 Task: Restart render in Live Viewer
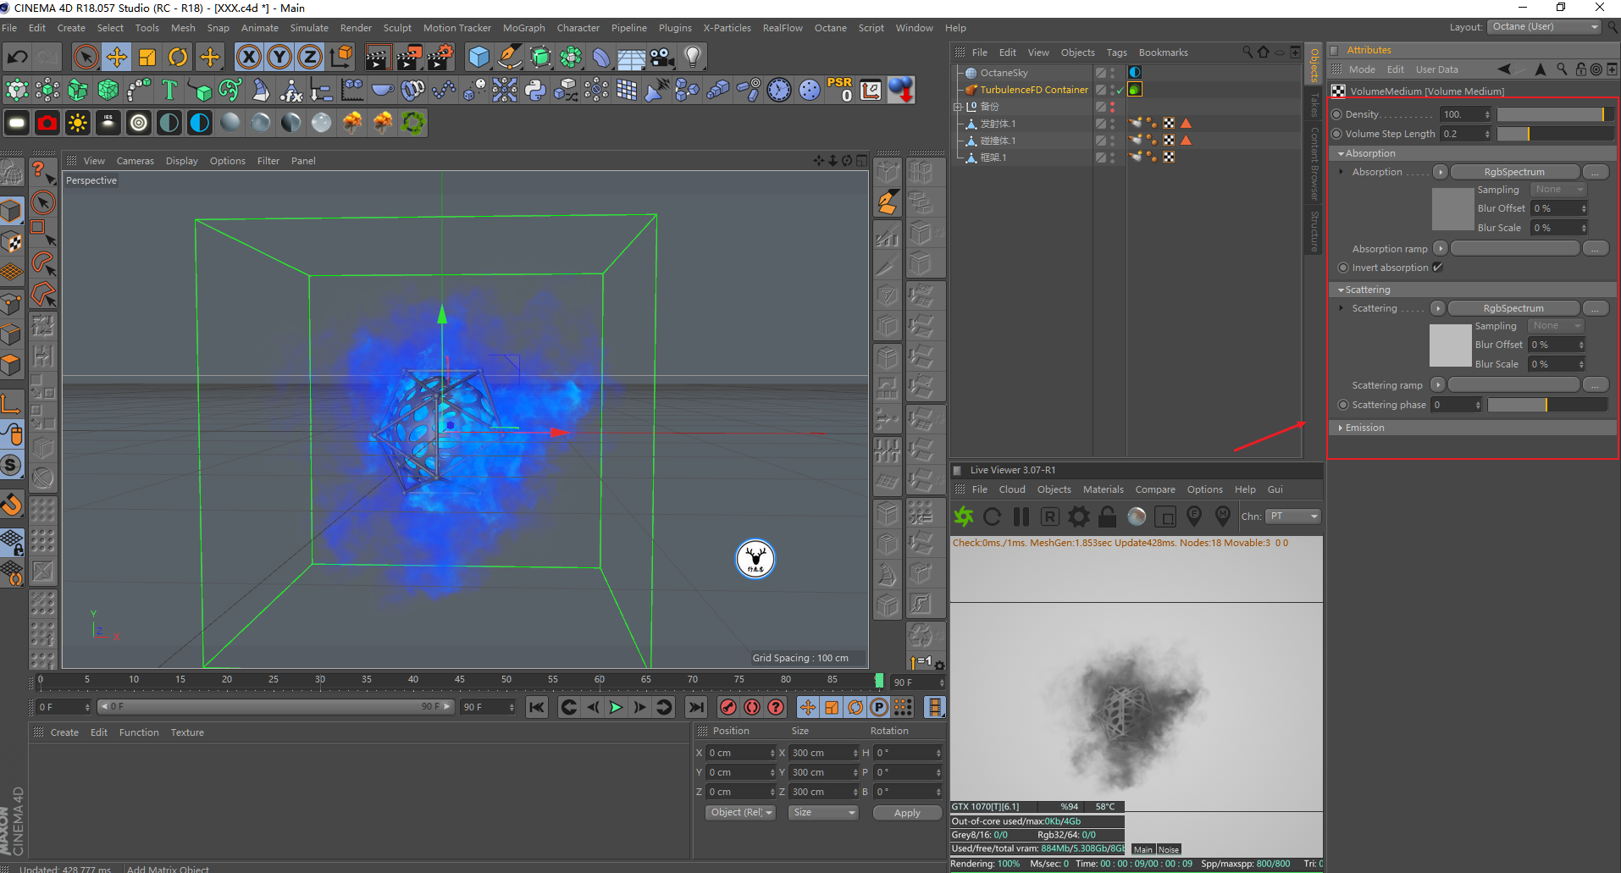pyautogui.click(x=993, y=517)
